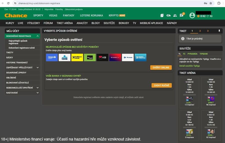Switch to ticket tab 3

tap(208, 31)
